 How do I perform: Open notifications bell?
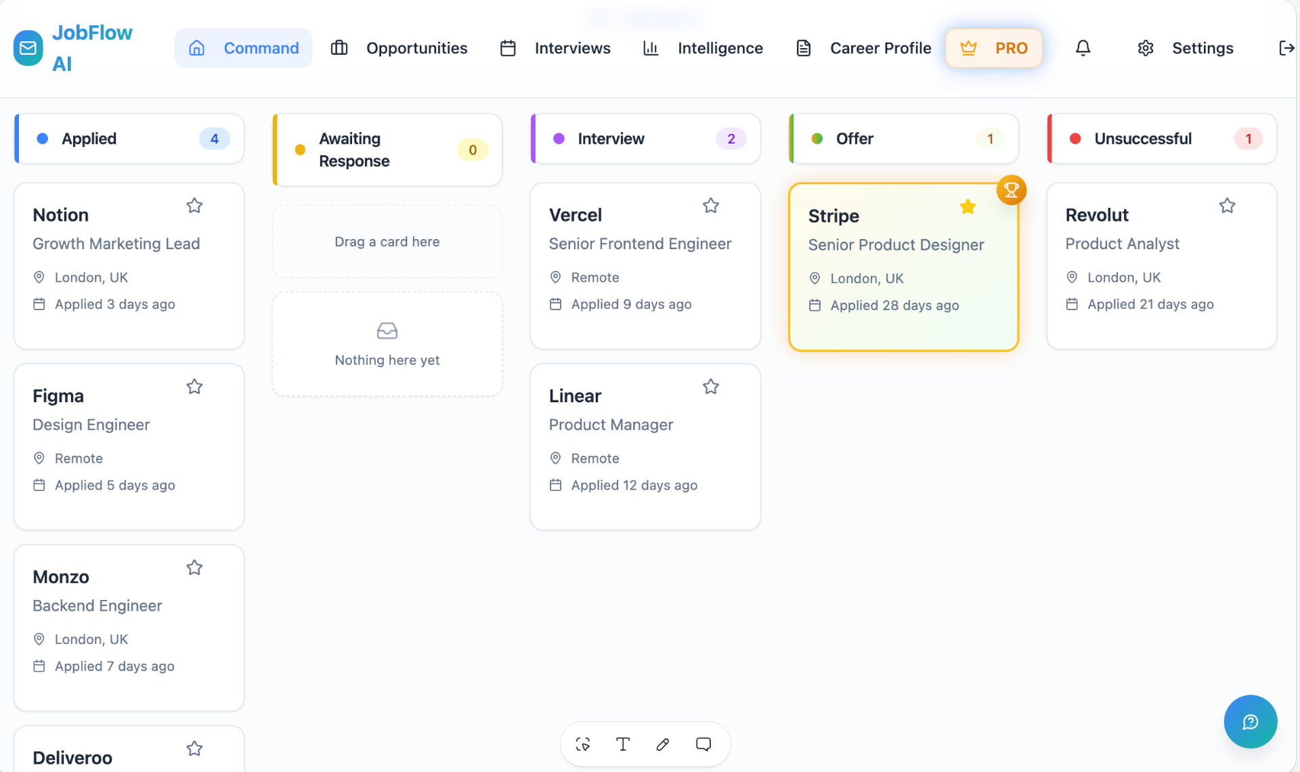(x=1083, y=48)
